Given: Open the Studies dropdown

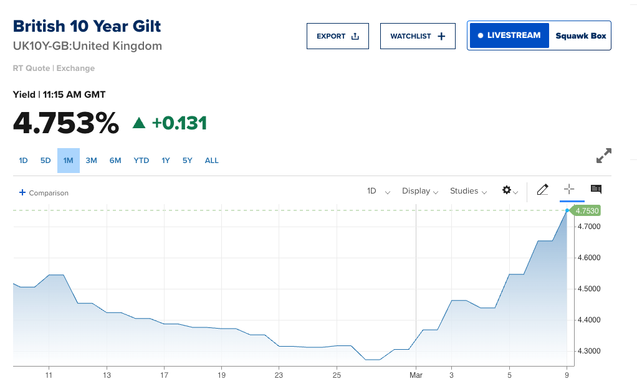Looking at the screenshot, I should [468, 191].
